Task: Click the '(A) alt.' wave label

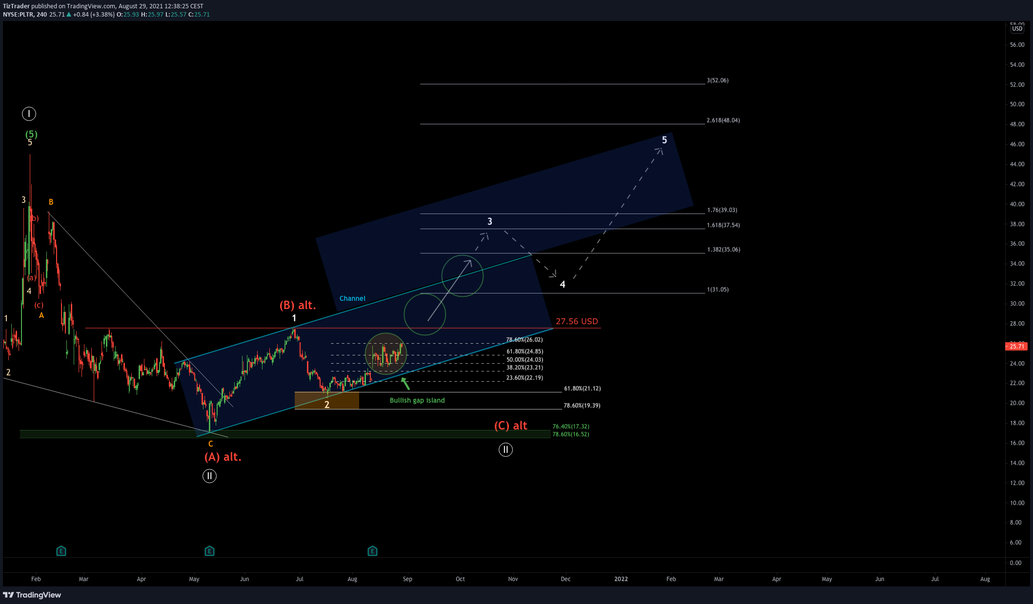Action: click(223, 457)
